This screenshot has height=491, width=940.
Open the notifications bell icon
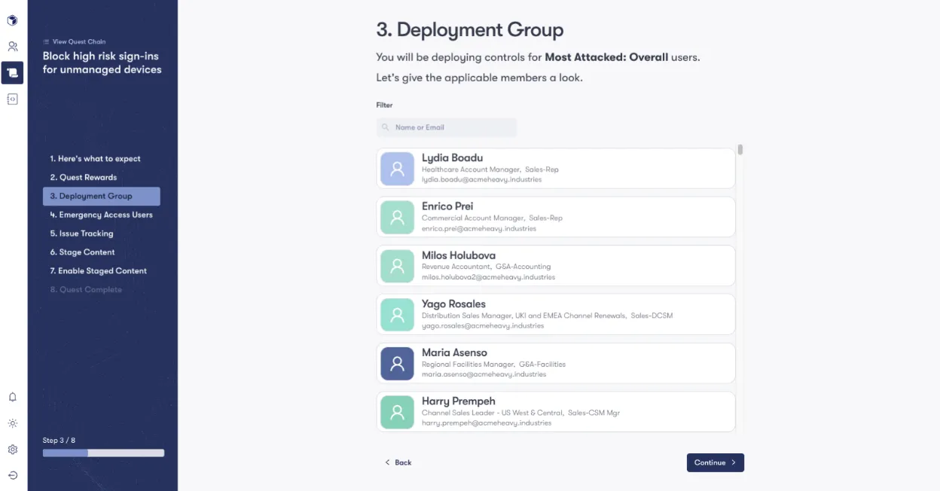pos(12,397)
